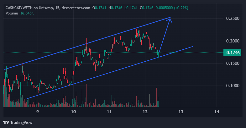
Task: Click the current price label 0.1746
Action: tap(232, 53)
